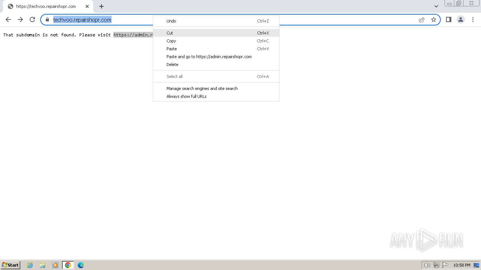
Task: Expand the tab search dropdown arrow
Action: (x=436, y=6)
